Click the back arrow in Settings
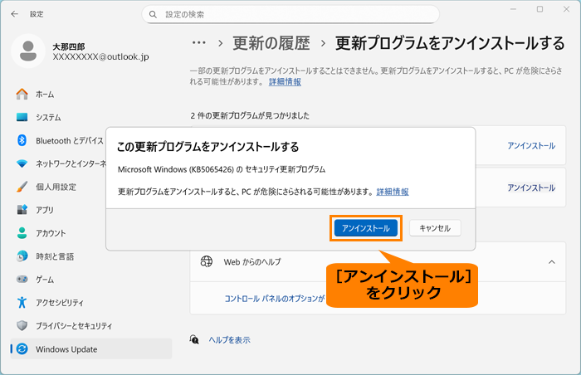 [x=14, y=14]
